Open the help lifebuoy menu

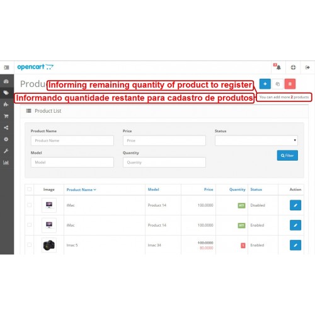pos(293,67)
